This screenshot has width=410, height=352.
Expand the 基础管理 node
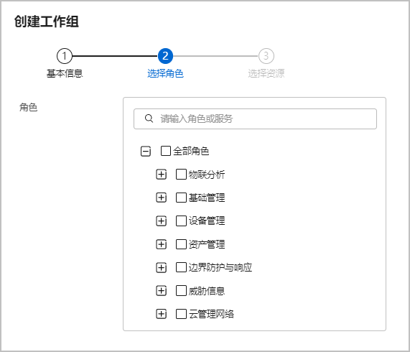(x=161, y=198)
